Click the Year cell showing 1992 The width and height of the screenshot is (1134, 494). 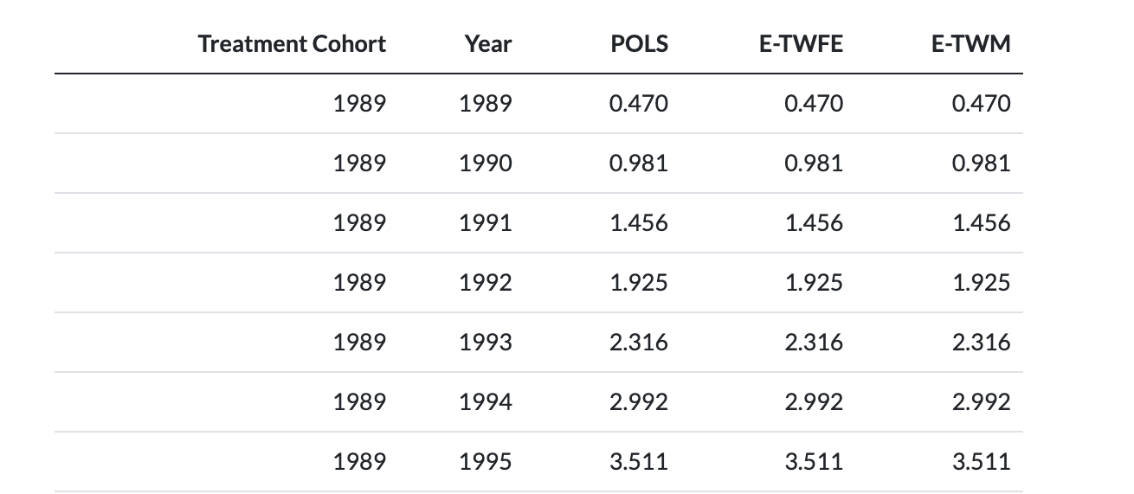tap(486, 283)
